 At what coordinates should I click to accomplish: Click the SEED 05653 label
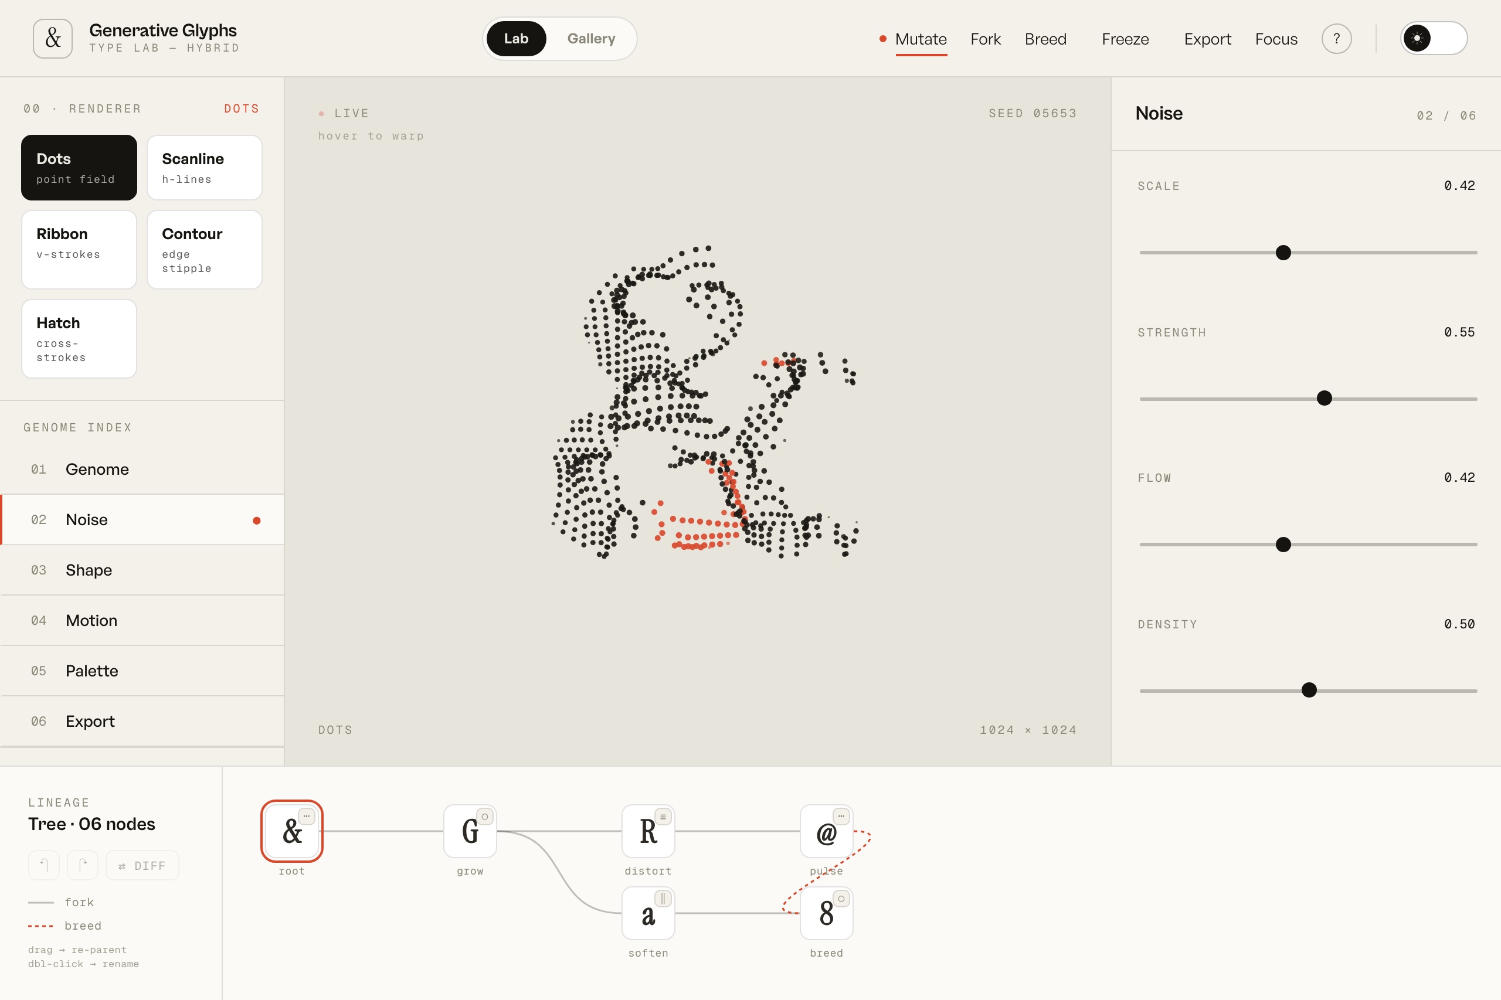tap(1032, 114)
